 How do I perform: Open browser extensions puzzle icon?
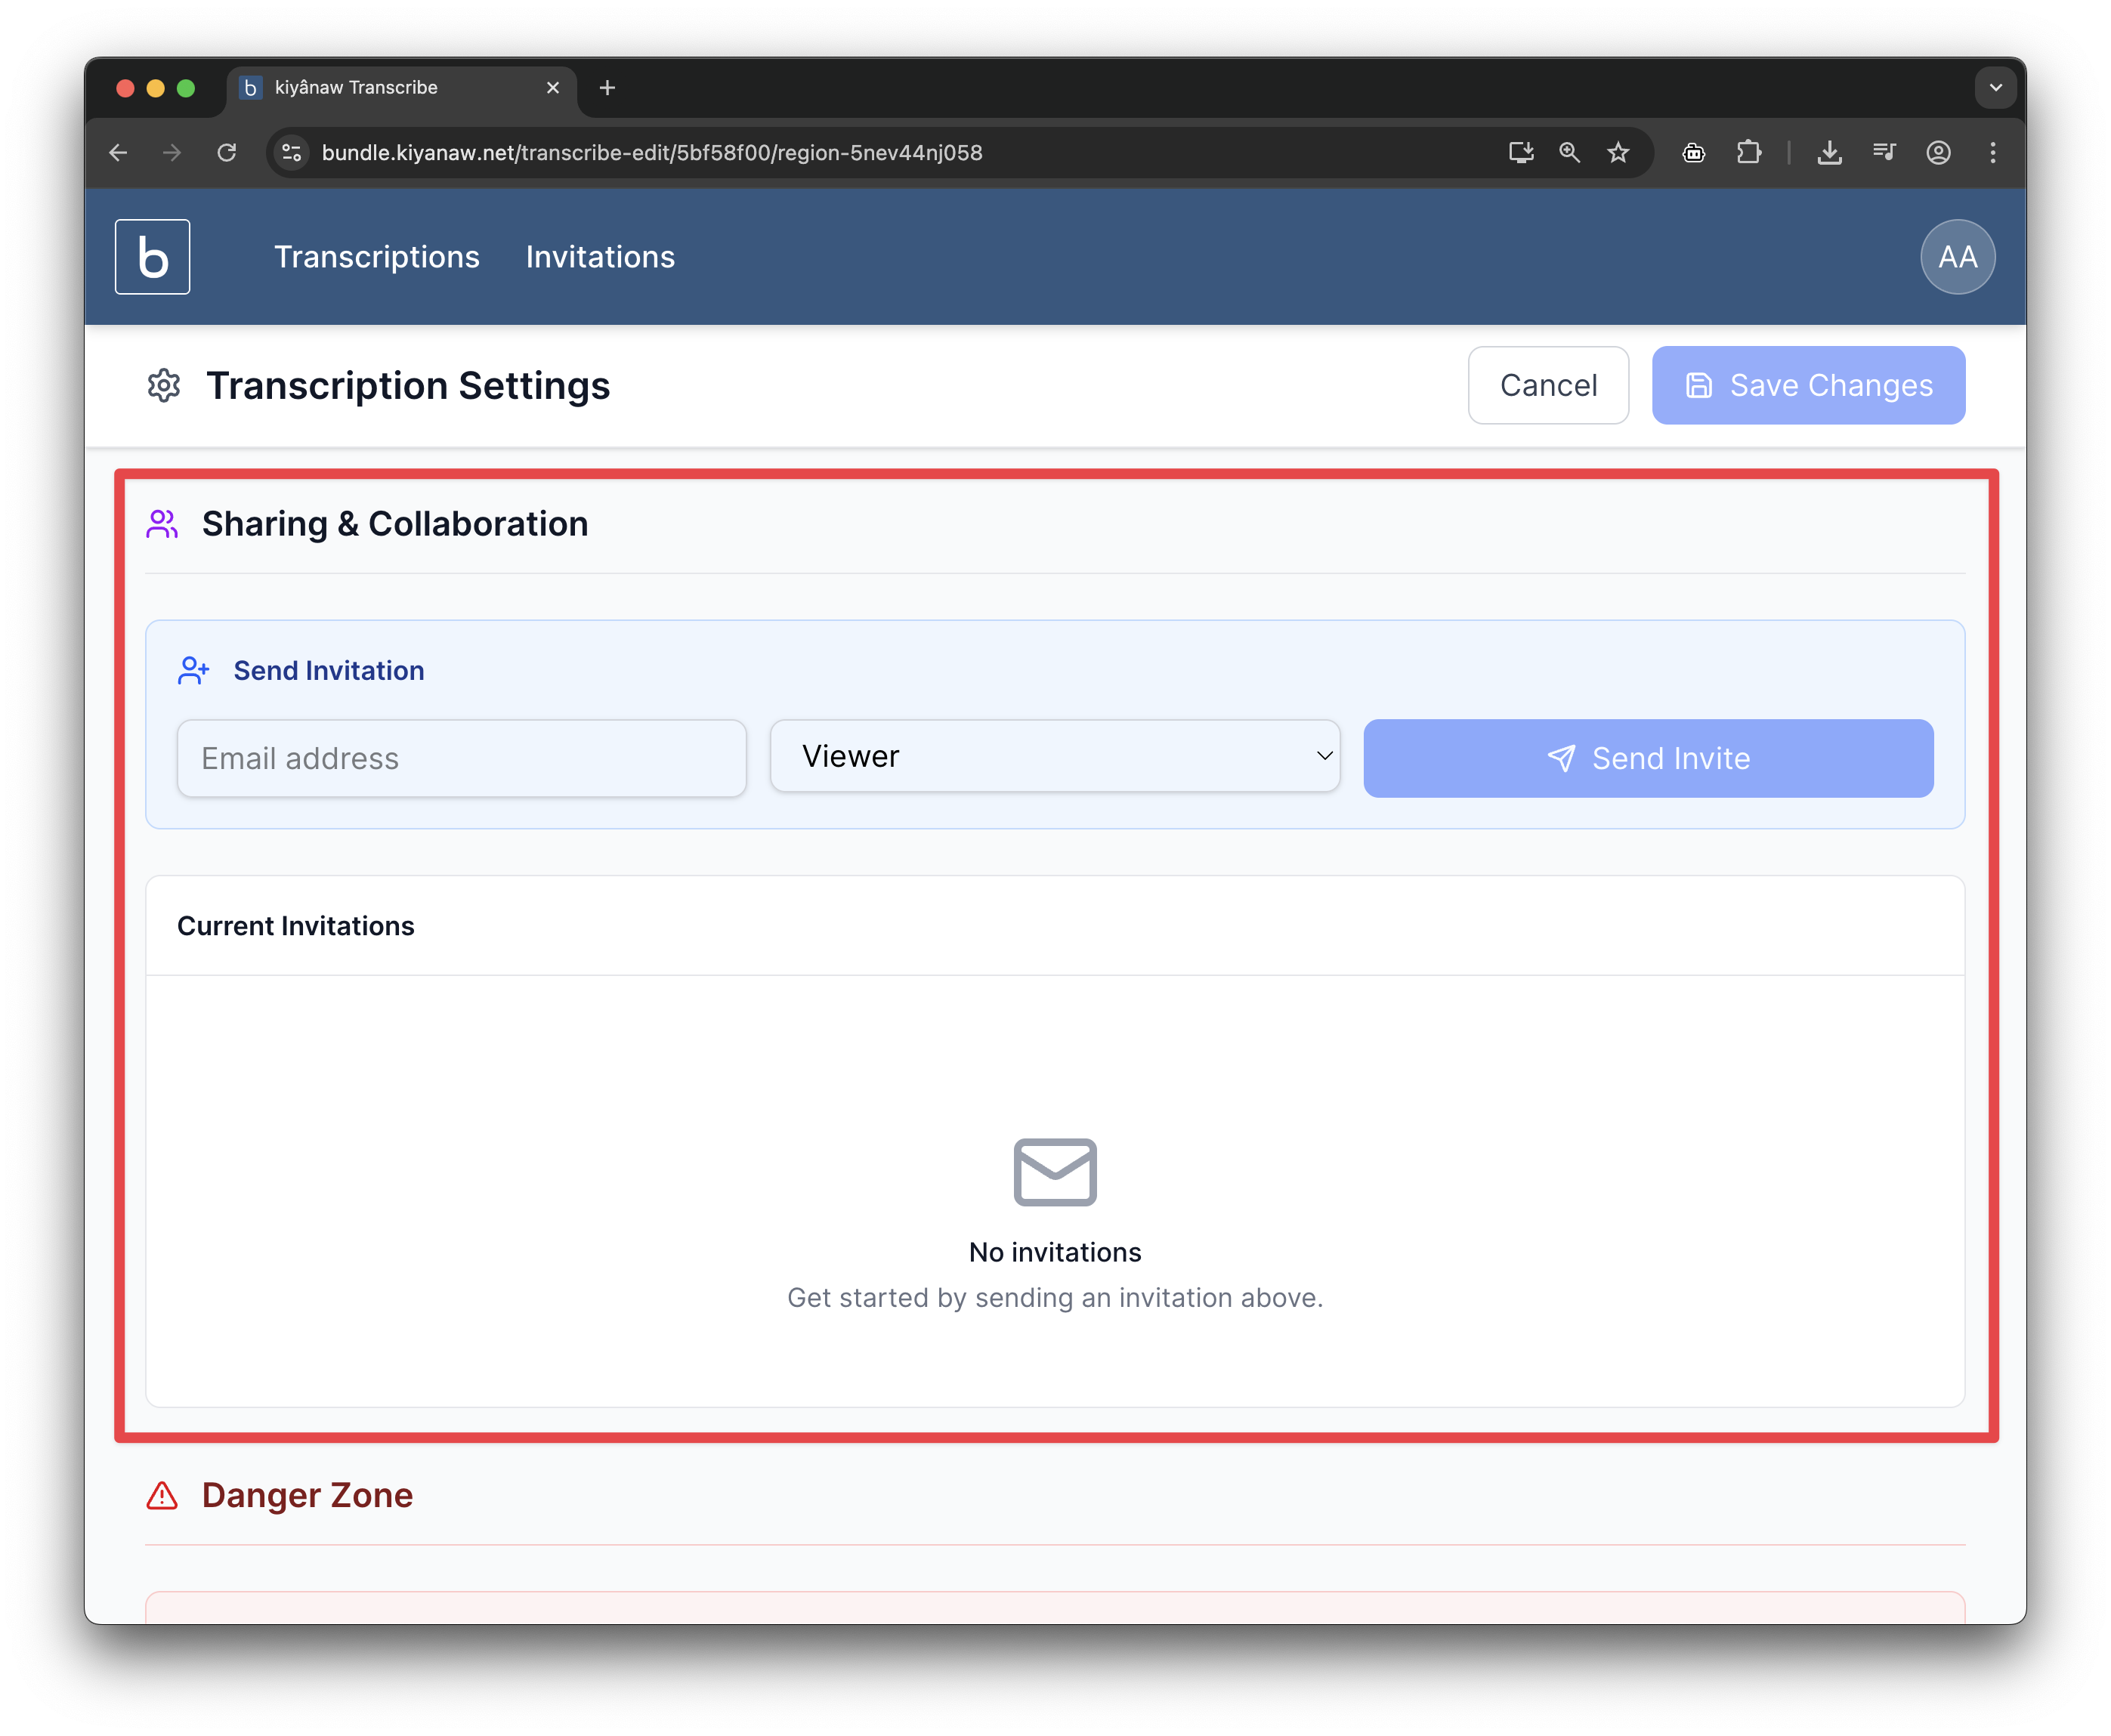[1748, 153]
